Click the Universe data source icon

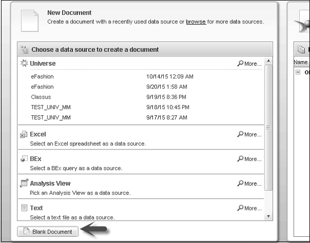coord(23,64)
